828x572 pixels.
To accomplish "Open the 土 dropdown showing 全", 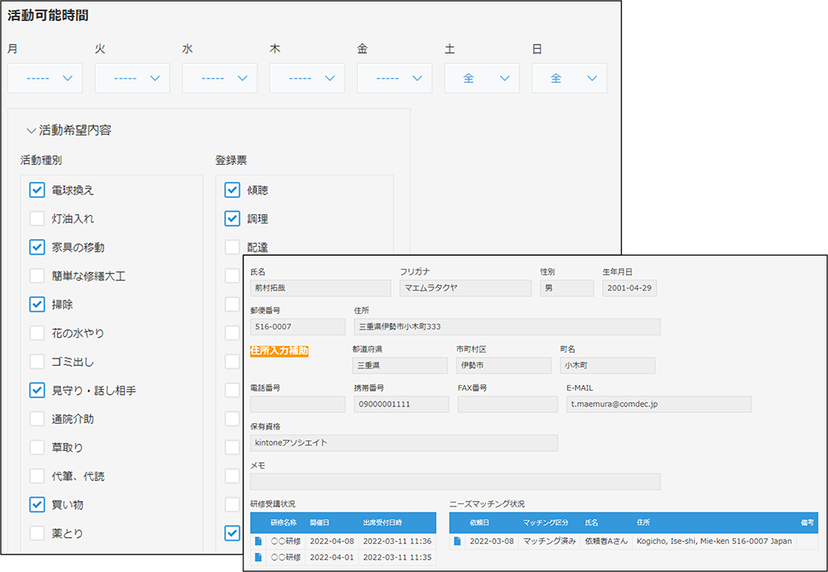I will click(482, 78).
